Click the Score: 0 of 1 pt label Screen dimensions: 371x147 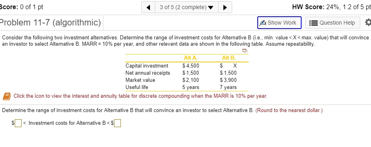point(22,7)
